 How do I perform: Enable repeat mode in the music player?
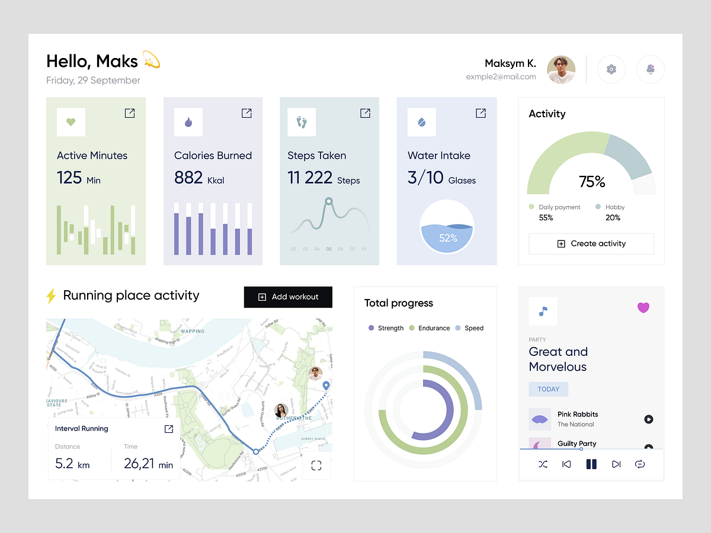640,464
